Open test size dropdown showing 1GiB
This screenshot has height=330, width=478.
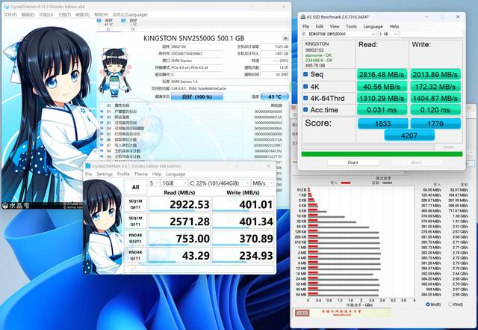174,183
